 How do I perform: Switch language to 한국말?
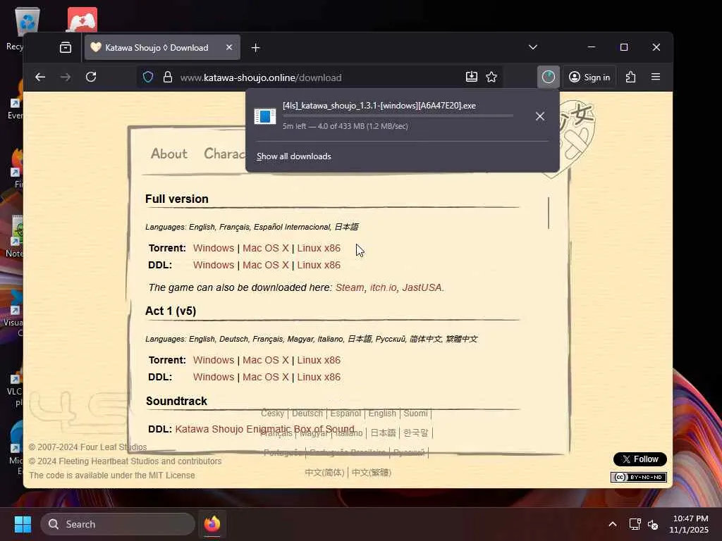pos(415,433)
